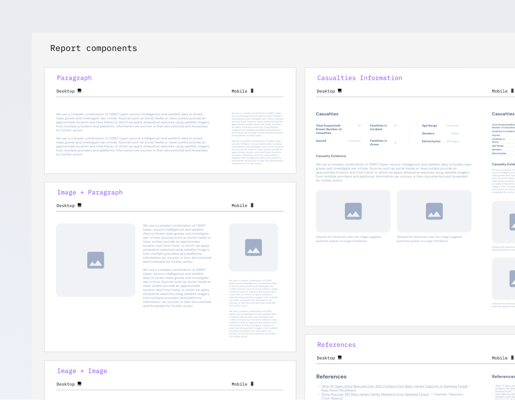515x400 pixels.
Task: Click the Desktop monitor icon under Casualties Information
Action: pos(340,91)
